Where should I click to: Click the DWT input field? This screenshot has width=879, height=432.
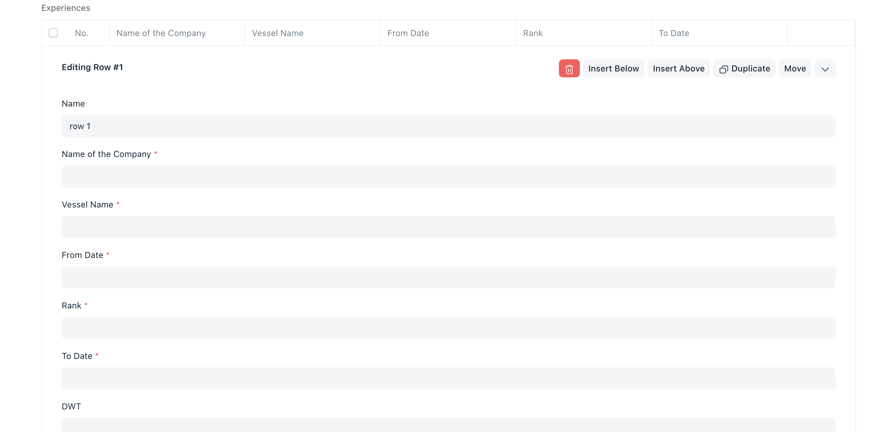pos(448,425)
